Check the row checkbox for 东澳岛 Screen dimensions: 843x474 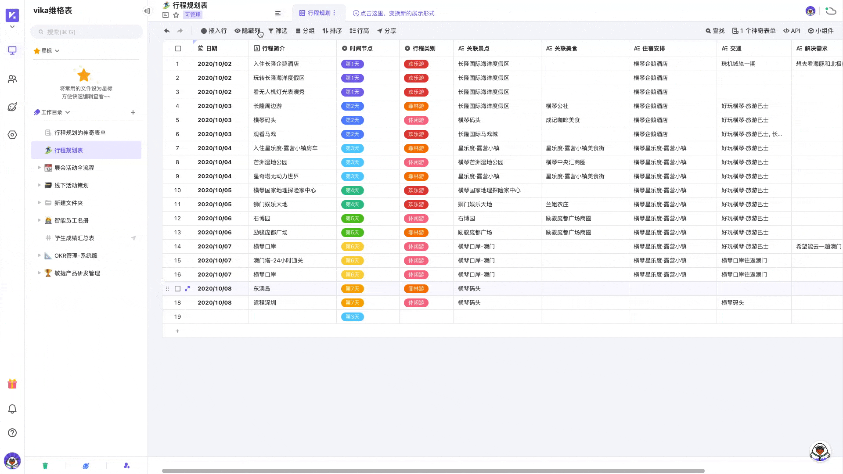[x=178, y=288]
